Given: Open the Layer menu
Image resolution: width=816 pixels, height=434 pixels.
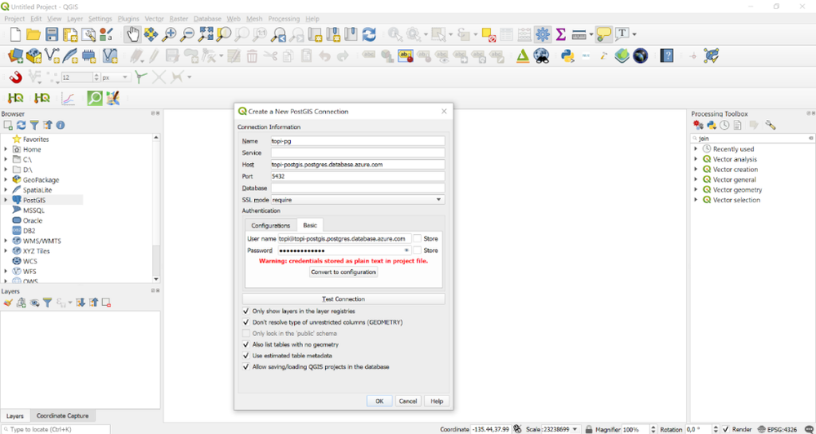Looking at the screenshot, I should 75,19.
